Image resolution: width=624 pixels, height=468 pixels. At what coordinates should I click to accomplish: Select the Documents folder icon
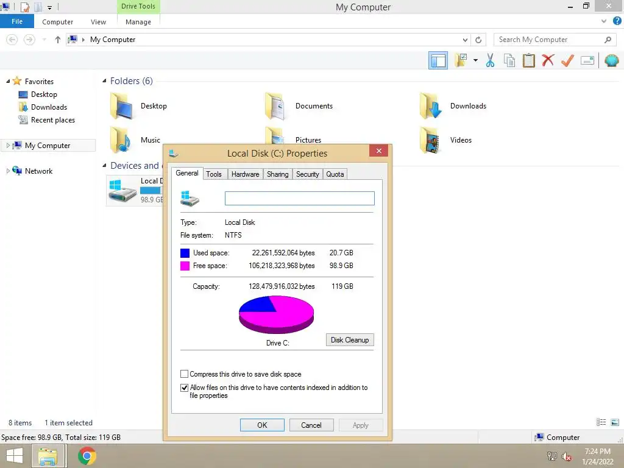276,106
